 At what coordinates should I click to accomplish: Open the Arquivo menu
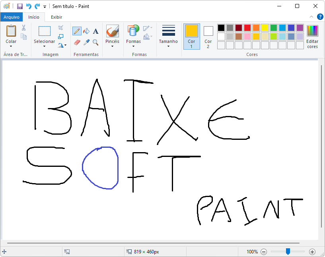(x=12, y=17)
